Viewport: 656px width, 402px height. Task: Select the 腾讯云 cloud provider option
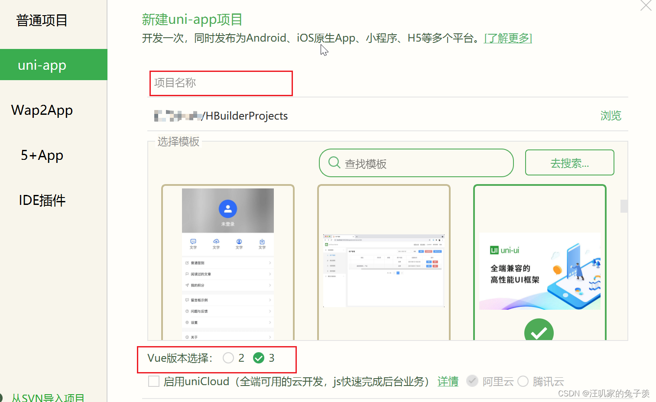pyautogui.click(x=523, y=381)
